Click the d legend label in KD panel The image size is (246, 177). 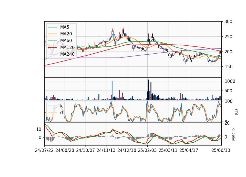click(61, 113)
